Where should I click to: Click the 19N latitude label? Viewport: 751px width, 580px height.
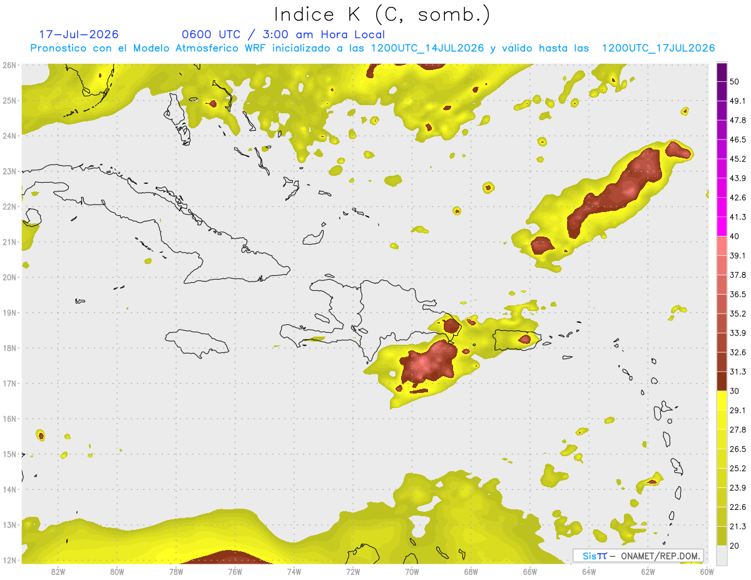9,312
